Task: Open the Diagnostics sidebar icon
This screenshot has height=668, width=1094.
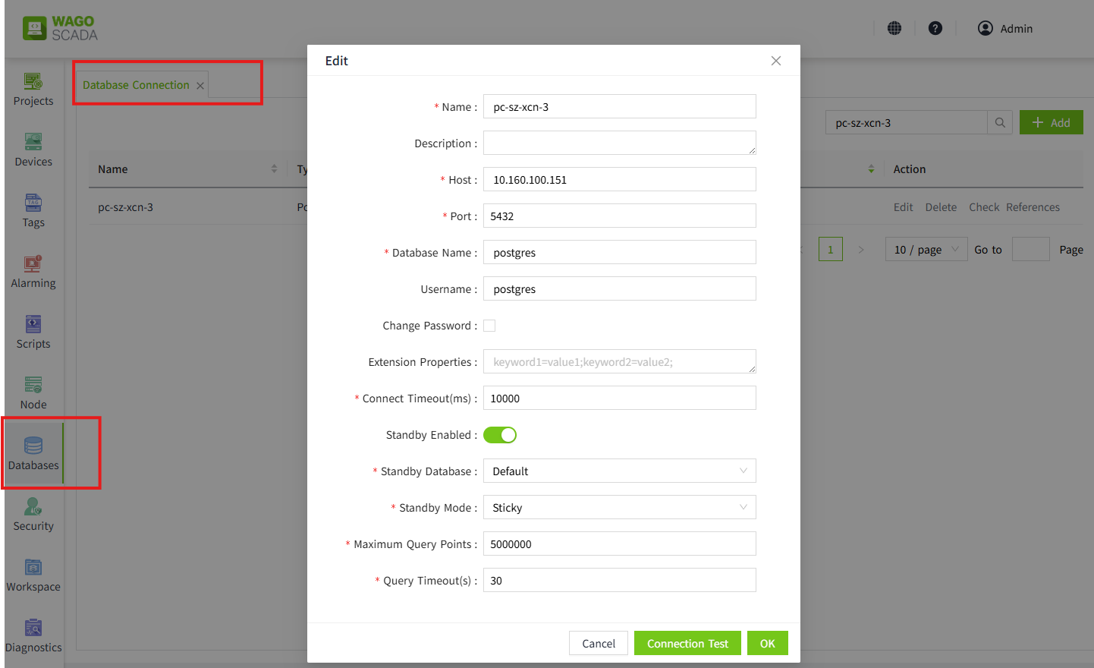Action: click(33, 629)
